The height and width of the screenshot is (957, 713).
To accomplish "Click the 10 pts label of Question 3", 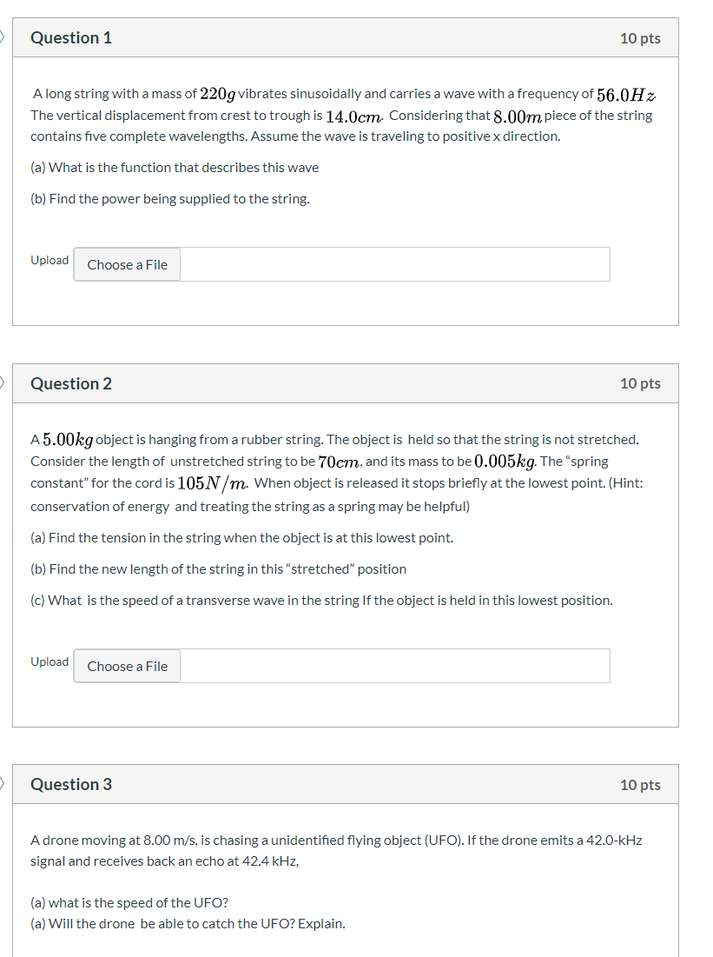I will click(x=640, y=785).
